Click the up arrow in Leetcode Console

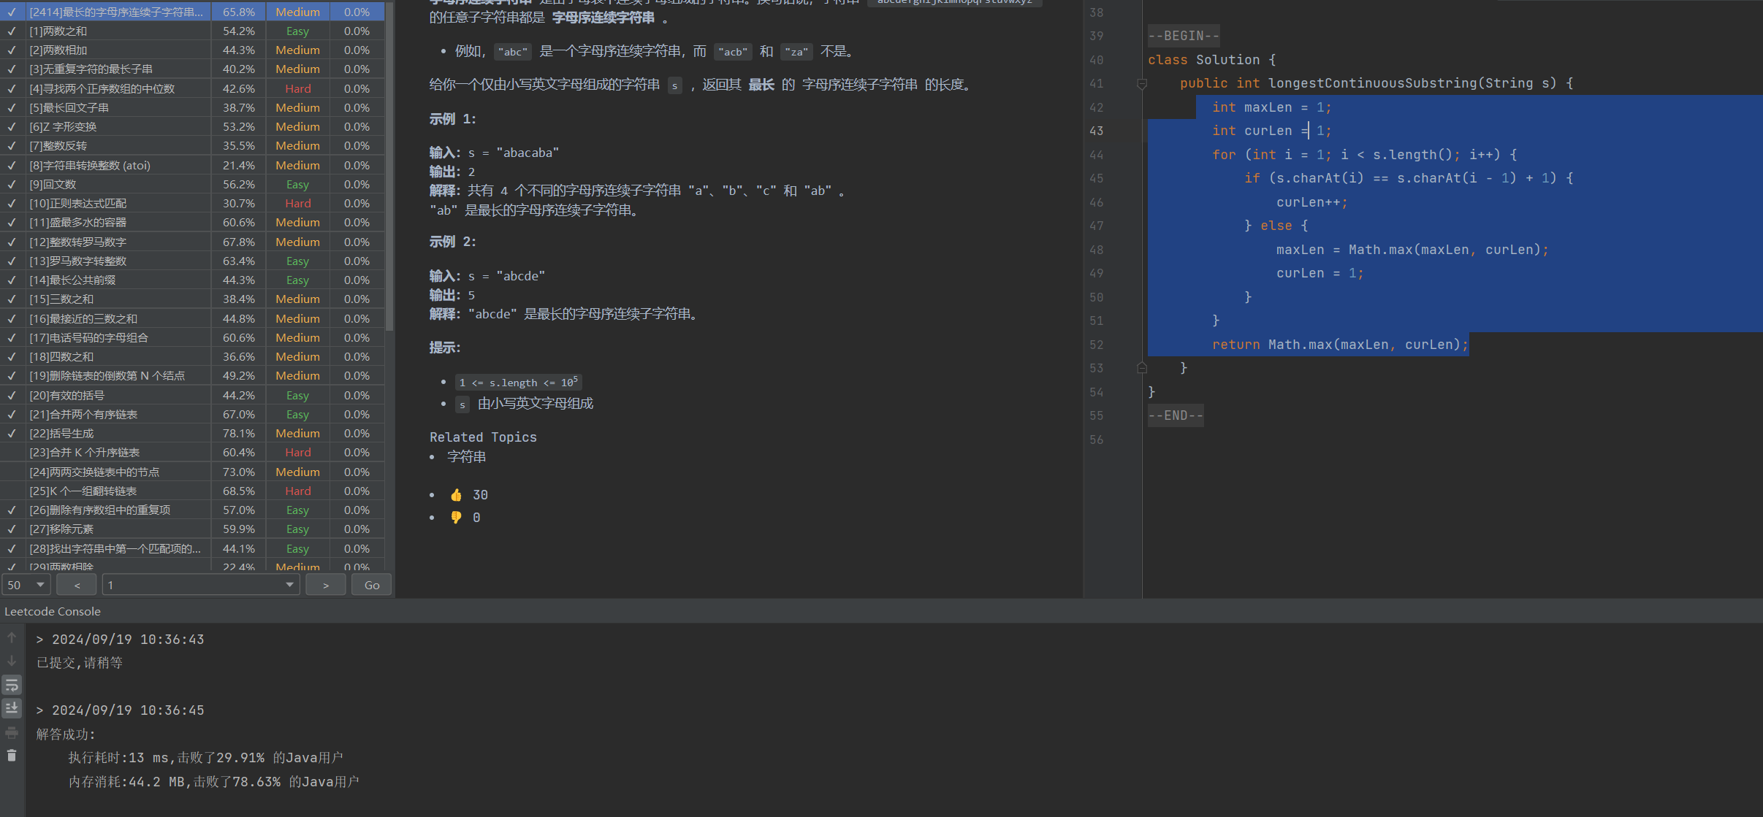click(12, 637)
